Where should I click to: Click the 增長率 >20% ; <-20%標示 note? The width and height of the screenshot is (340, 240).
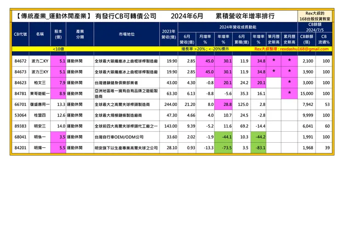(205, 49)
